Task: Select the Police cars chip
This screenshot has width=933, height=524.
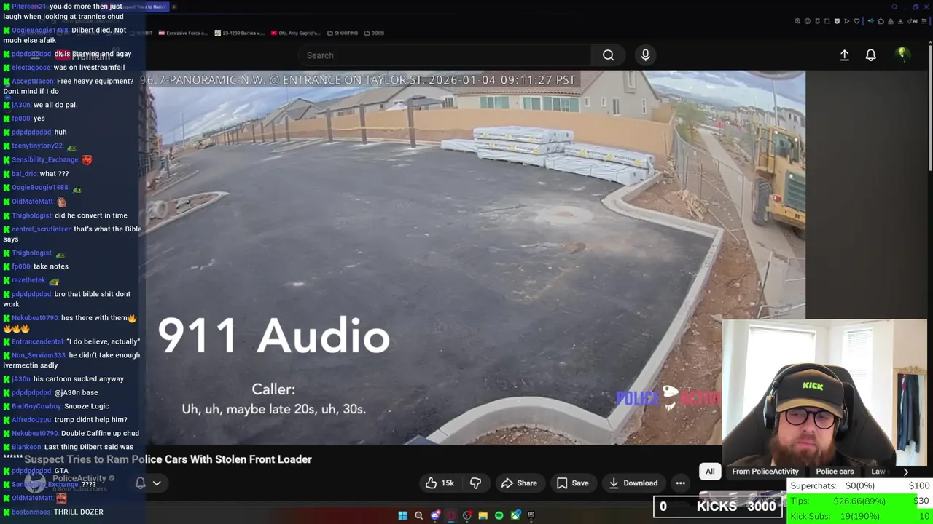Action: tap(835, 472)
